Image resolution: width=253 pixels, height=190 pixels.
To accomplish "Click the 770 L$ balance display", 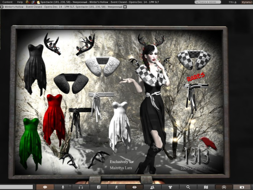I will 233,2.
